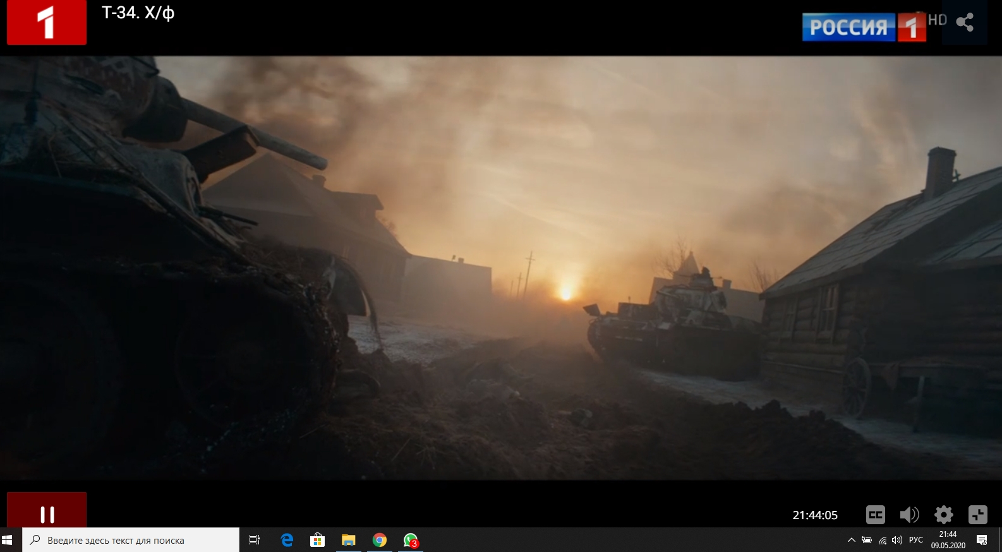Click the 21:44:05 broadcast time
Image resolution: width=1002 pixels, height=552 pixels.
(815, 515)
